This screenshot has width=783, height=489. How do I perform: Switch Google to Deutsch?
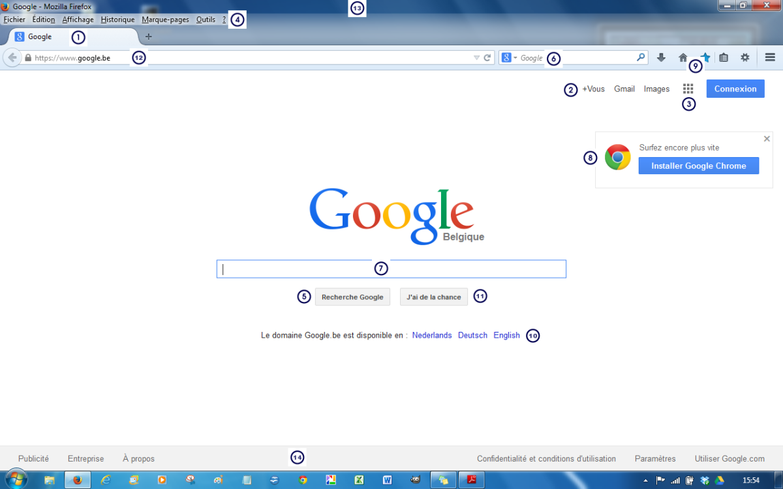(x=472, y=335)
